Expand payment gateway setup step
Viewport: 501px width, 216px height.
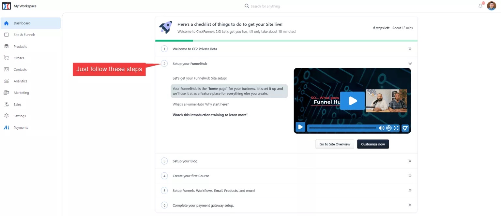point(410,205)
